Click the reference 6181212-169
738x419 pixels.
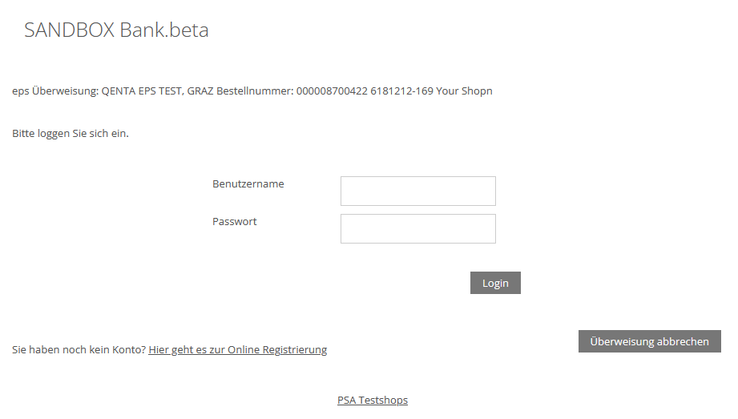pyautogui.click(x=402, y=91)
